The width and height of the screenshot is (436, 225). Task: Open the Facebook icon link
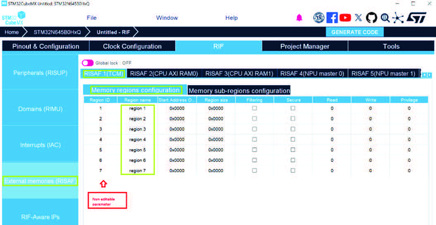tap(332, 18)
